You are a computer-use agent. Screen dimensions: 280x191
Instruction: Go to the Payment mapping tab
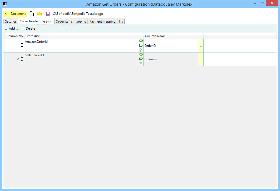(x=102, y=22)
